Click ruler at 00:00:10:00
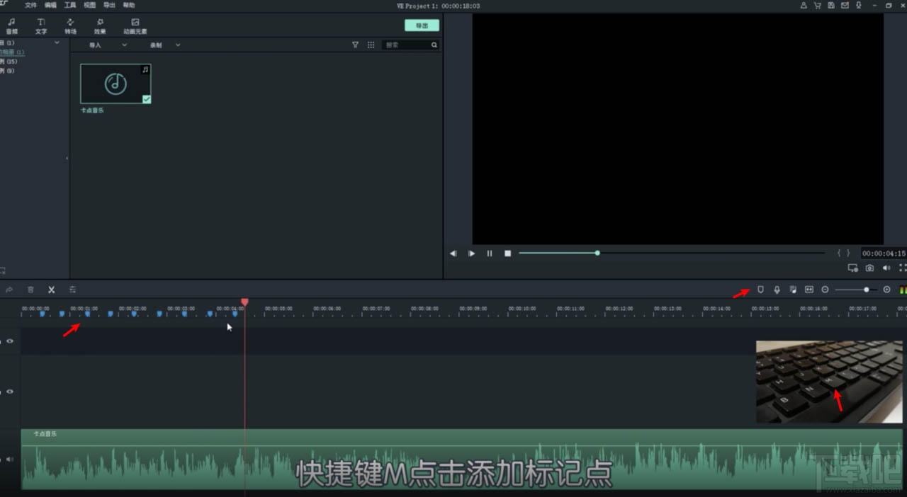907x497 pixels. [x=521, y=309]
